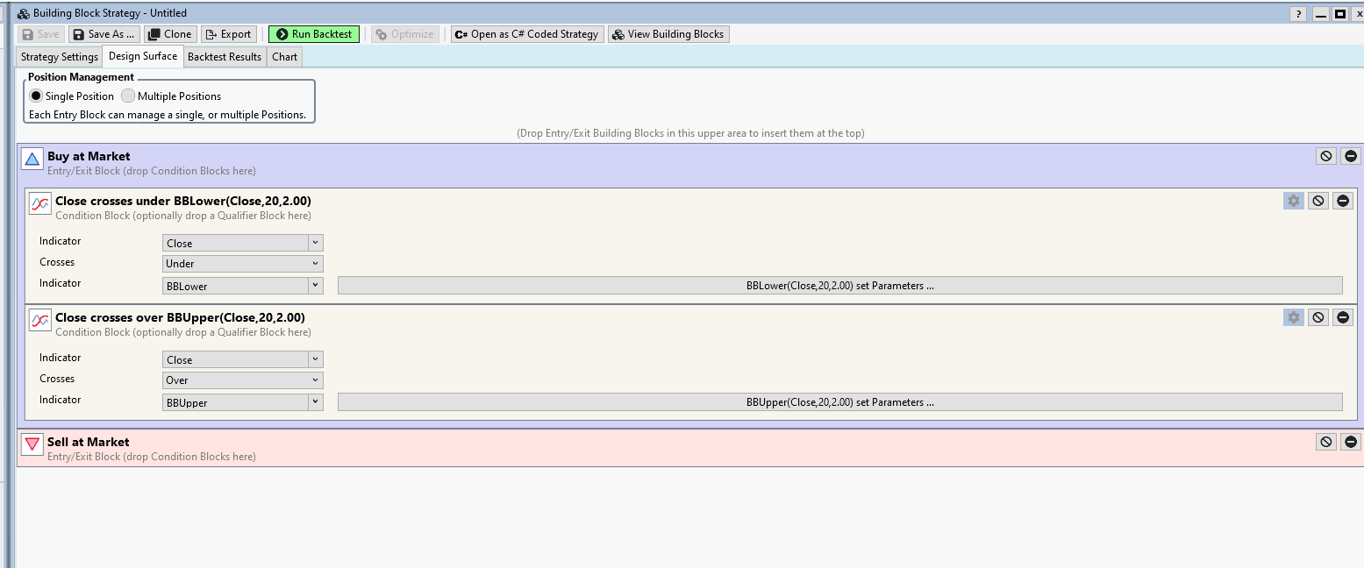Open the Crosses Over dropdown

pyautogui.click(x=243, y=380)
